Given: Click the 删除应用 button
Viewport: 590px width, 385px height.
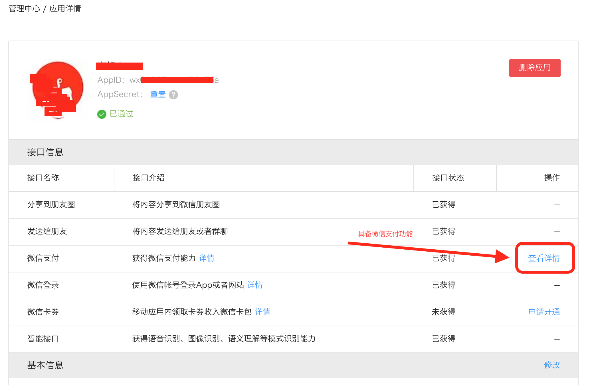Looking at the screenshot, I should pyautogui.click(x=535, y=68).
